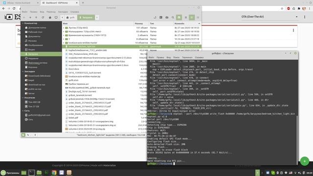Collapse the Закладки section in the sidebar
The height and width of the screenshot is (176, 313).
pos(23,71)
